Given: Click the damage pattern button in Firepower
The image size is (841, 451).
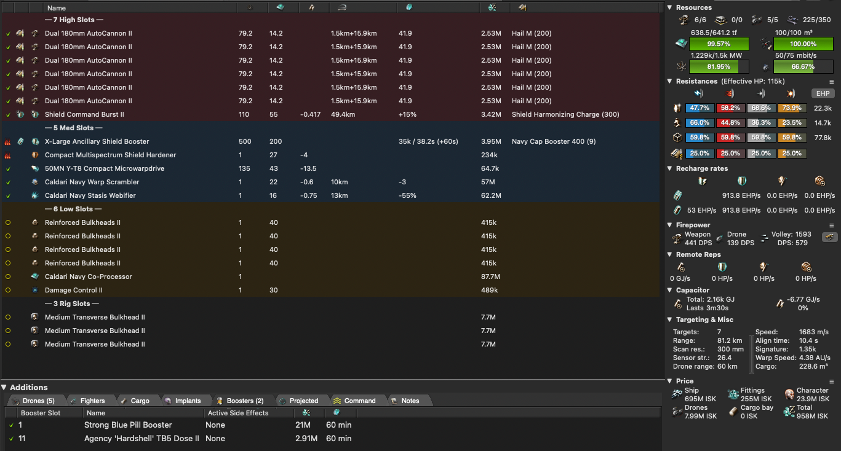Looking at the screenshot, I should [829, 237].
